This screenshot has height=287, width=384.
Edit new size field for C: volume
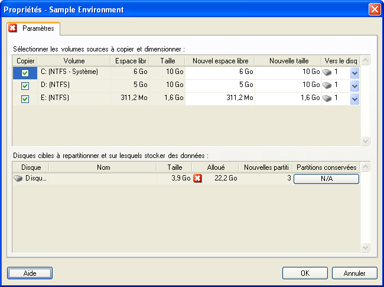[x=288, y=72]
